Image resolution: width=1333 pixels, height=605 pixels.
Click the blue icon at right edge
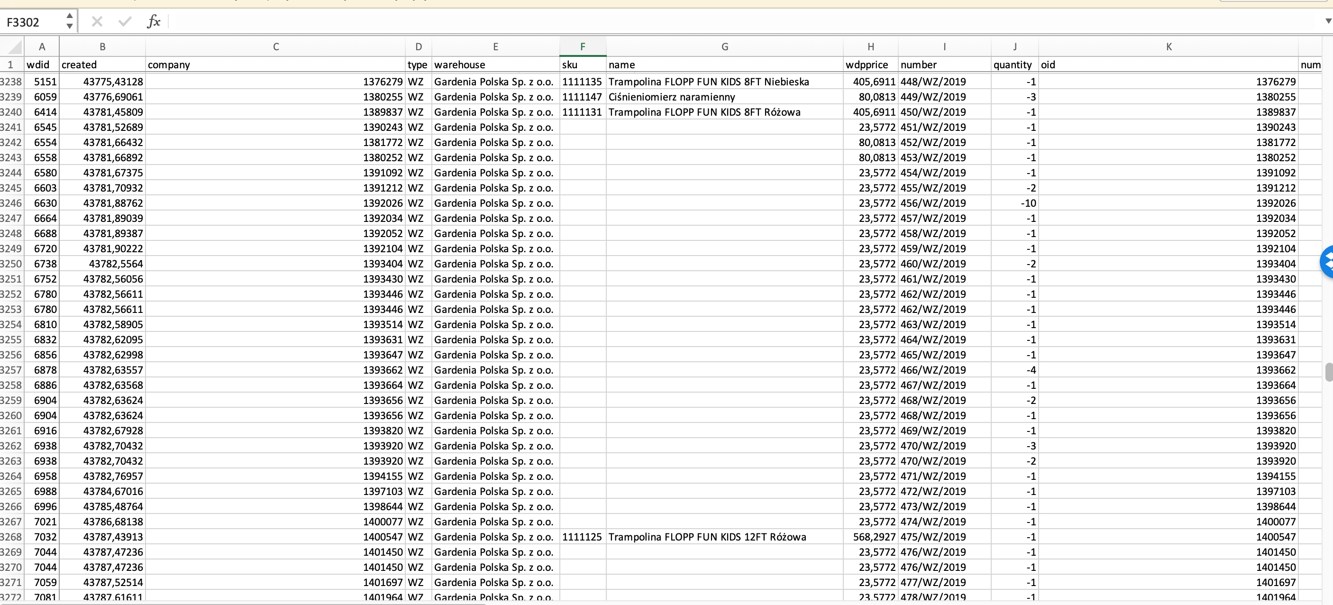point(1327,262)
